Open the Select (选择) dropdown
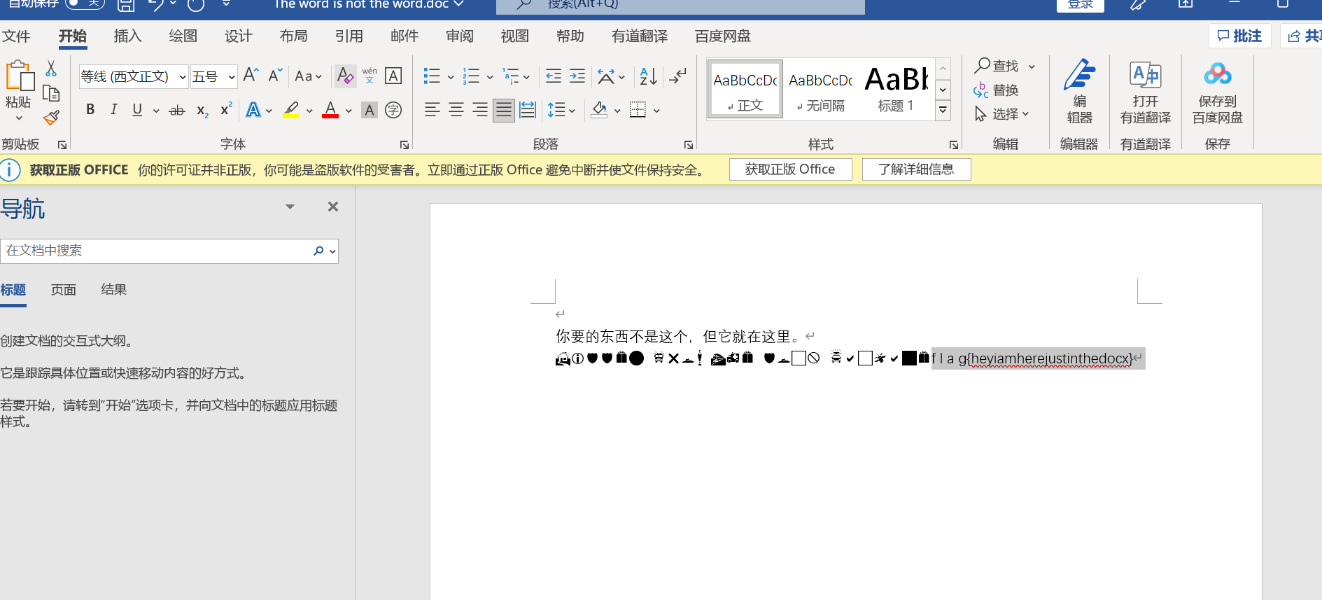 click(1001, 113)
